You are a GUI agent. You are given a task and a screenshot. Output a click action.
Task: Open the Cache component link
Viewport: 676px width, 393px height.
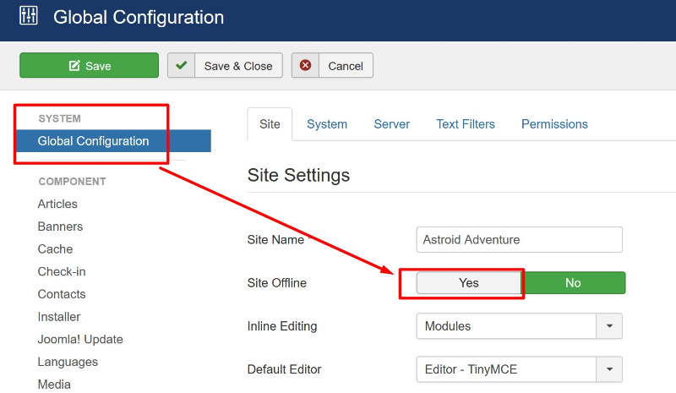point(55,249)
